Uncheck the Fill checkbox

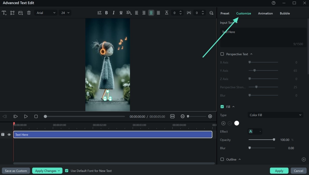pyautogui.click(x=222, y=107)
